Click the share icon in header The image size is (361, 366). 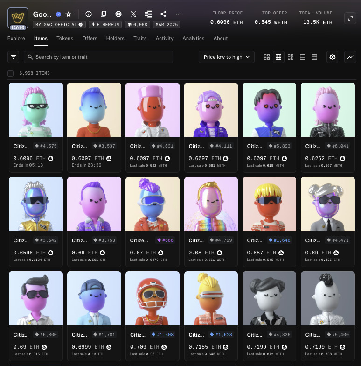(163, 14)
